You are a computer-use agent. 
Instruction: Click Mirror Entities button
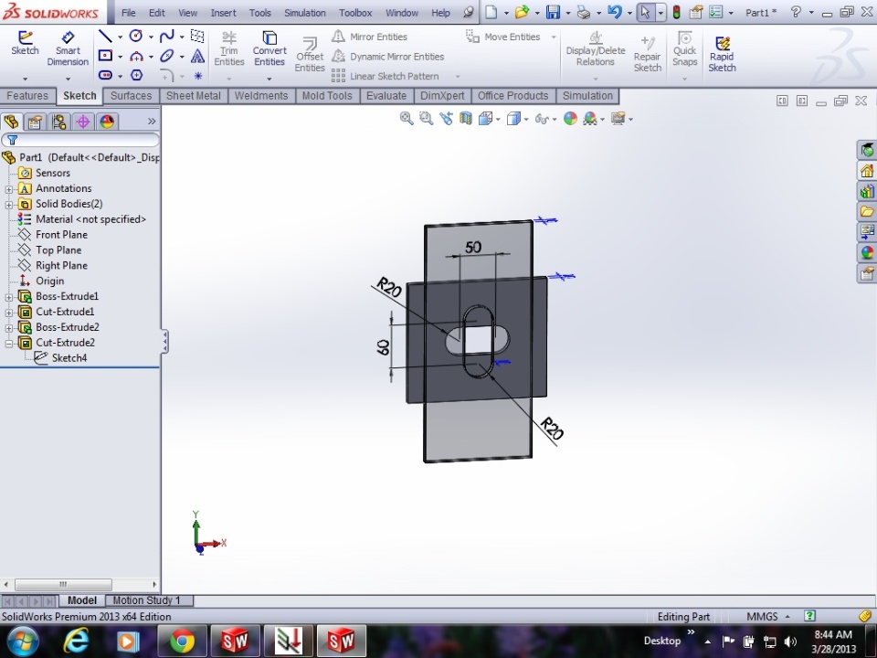pos(370,37)
